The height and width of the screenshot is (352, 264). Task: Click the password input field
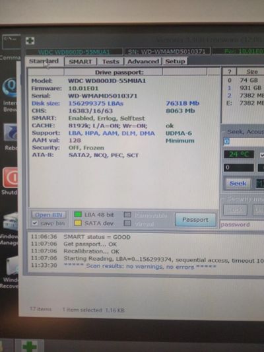242,225
